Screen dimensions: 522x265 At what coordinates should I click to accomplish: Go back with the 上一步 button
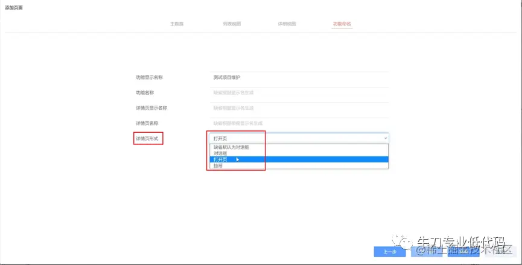point(389,252)
